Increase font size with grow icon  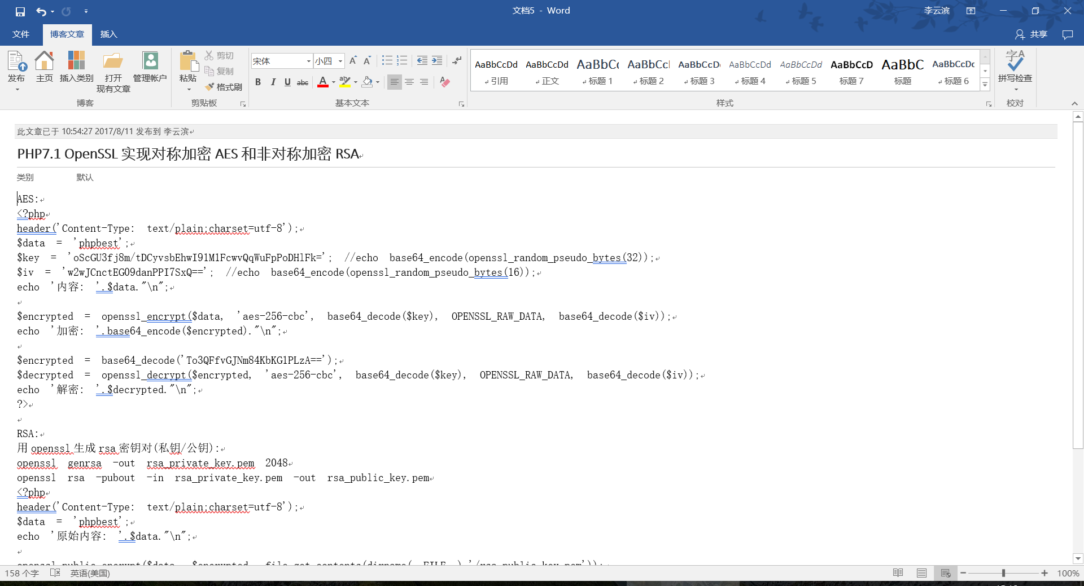pos(353,61)
